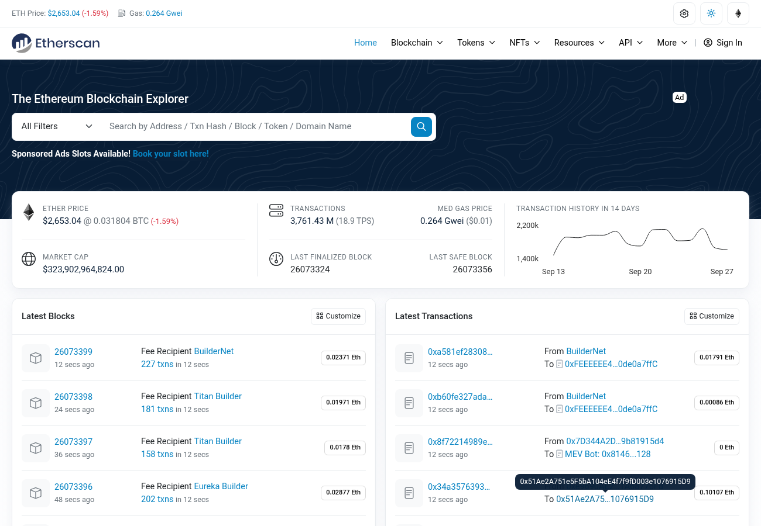
Task: Click the Sign In link
Action: pyautogui.click(x=723, y=43)
